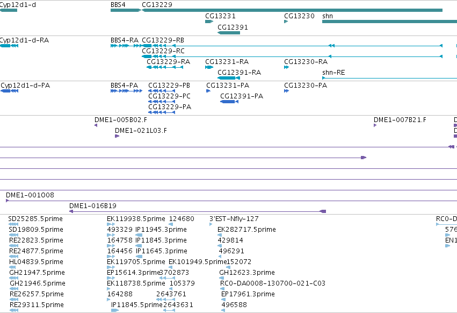Click transcript CG12391-RA
The height and width of the screenshot is (313, 457).
click(x=229, y=78)
